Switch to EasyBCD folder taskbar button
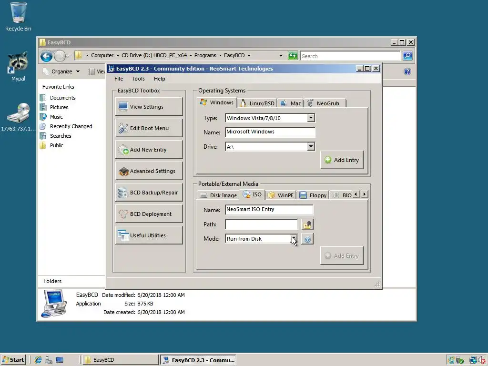Viewport: 488px width, 366px height. tap(120, 360)
